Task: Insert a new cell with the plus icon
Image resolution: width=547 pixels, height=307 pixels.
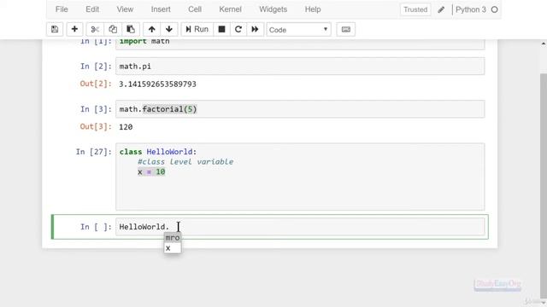Action: click(x=74, y=29)
